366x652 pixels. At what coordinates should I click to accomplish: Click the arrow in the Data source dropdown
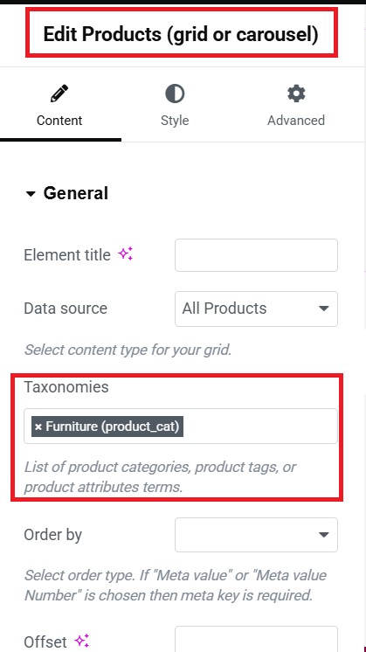[x=323, y=309]
